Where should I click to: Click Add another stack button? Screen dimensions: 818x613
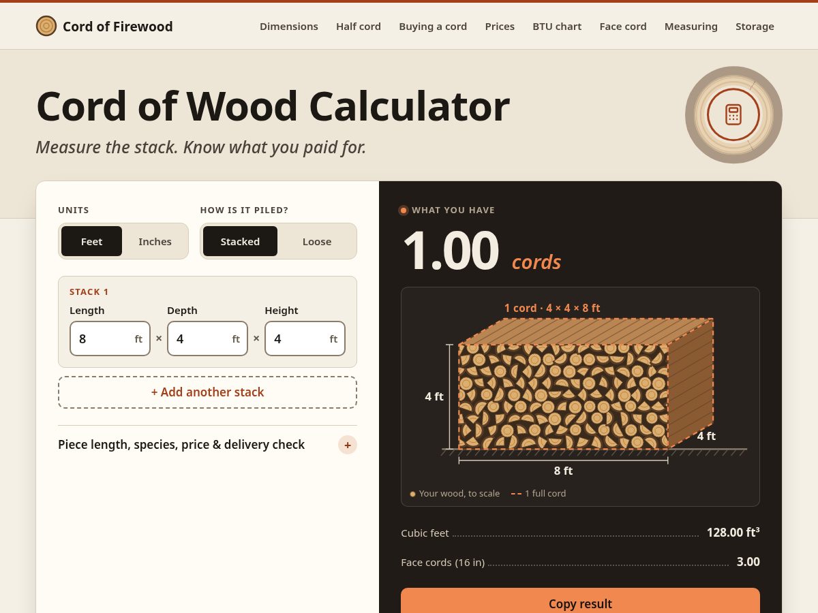[x=207, y=392]
